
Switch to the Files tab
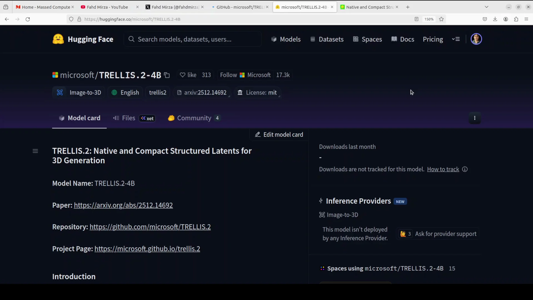coord(128,118)
